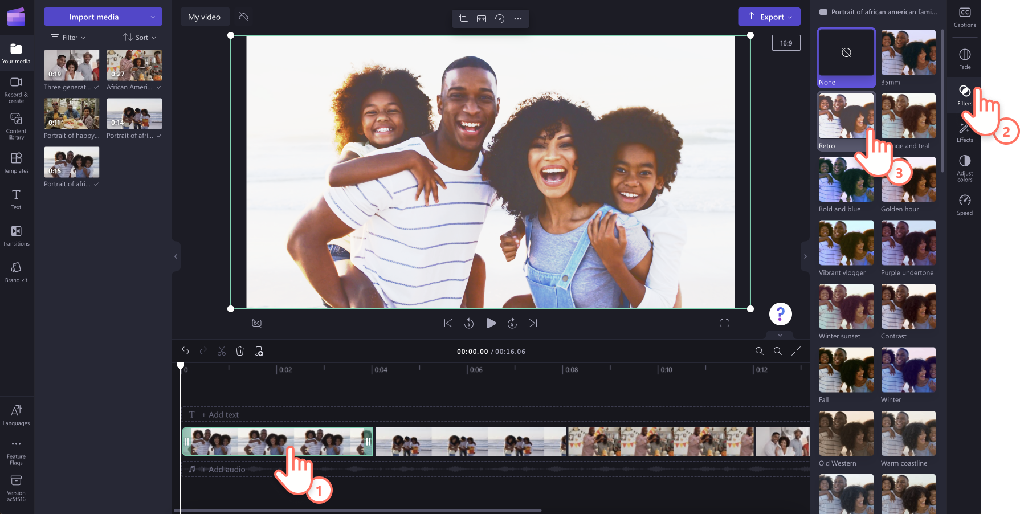
Task: Click the timeline ruler at 0:06
Action: [476, 370]
